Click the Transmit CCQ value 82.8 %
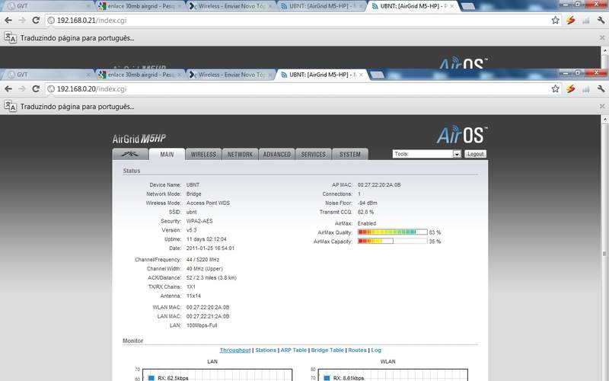This screenshot has height=381, width=609. pos(365,212)
